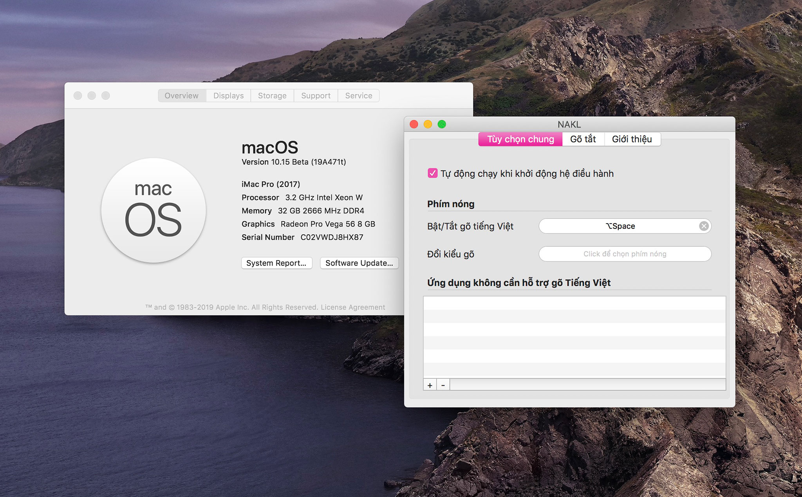Go to the Support tab
The height and width of the screenshot is (497, 802).
click(316, 96)
